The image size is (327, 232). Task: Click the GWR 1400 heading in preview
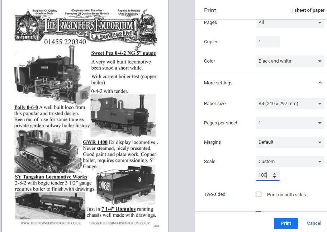point(95,142)
